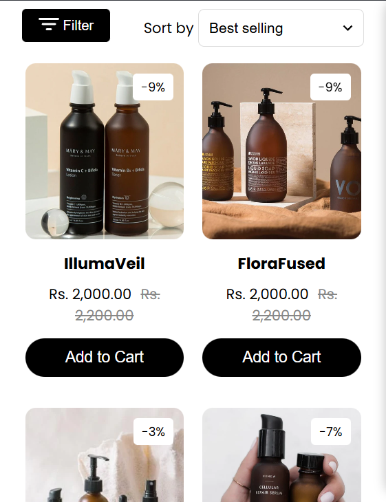Open the FloraFused product image

(281, 151)
